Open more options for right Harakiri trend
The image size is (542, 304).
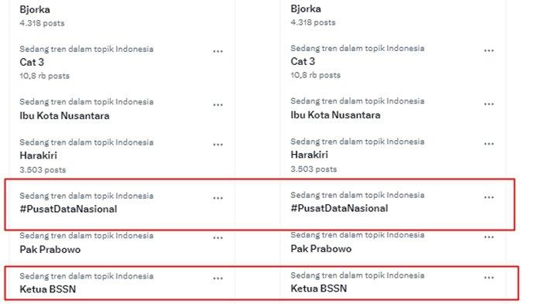[x=489, y=144]
